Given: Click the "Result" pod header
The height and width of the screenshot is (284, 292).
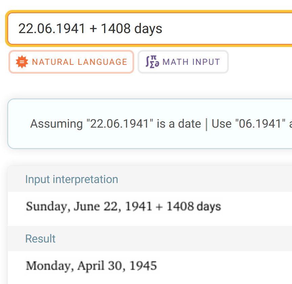Looking at the screenshot, I should coord(40,239).
